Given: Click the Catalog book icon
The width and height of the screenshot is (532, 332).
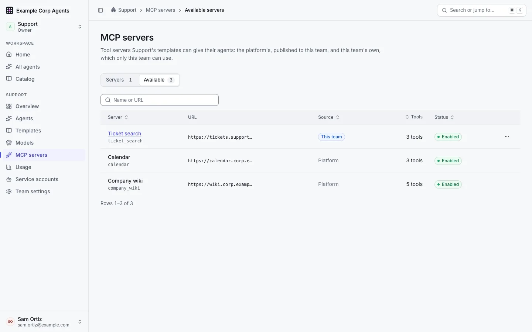Looking at the screenshot, I should (9, 79).
